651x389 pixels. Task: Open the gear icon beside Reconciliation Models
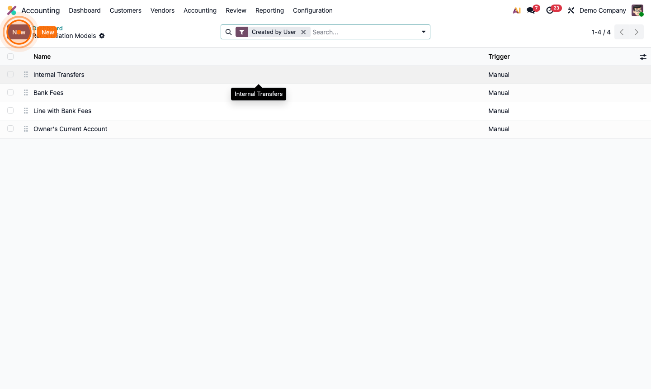[x=102, y=36]
